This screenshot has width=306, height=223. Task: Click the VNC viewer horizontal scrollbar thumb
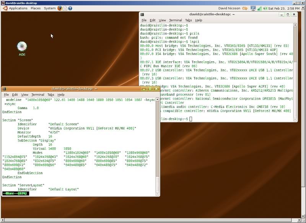point(148,220)
